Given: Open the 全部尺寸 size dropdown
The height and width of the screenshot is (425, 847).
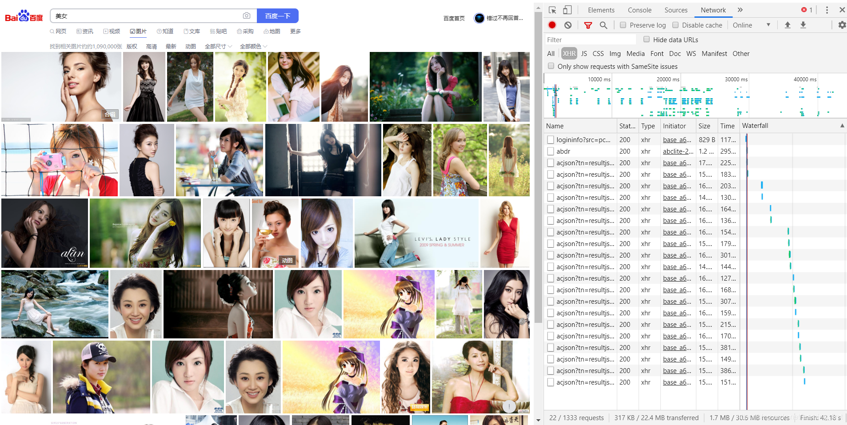Looking at the screenshot, I should point(218,46).
